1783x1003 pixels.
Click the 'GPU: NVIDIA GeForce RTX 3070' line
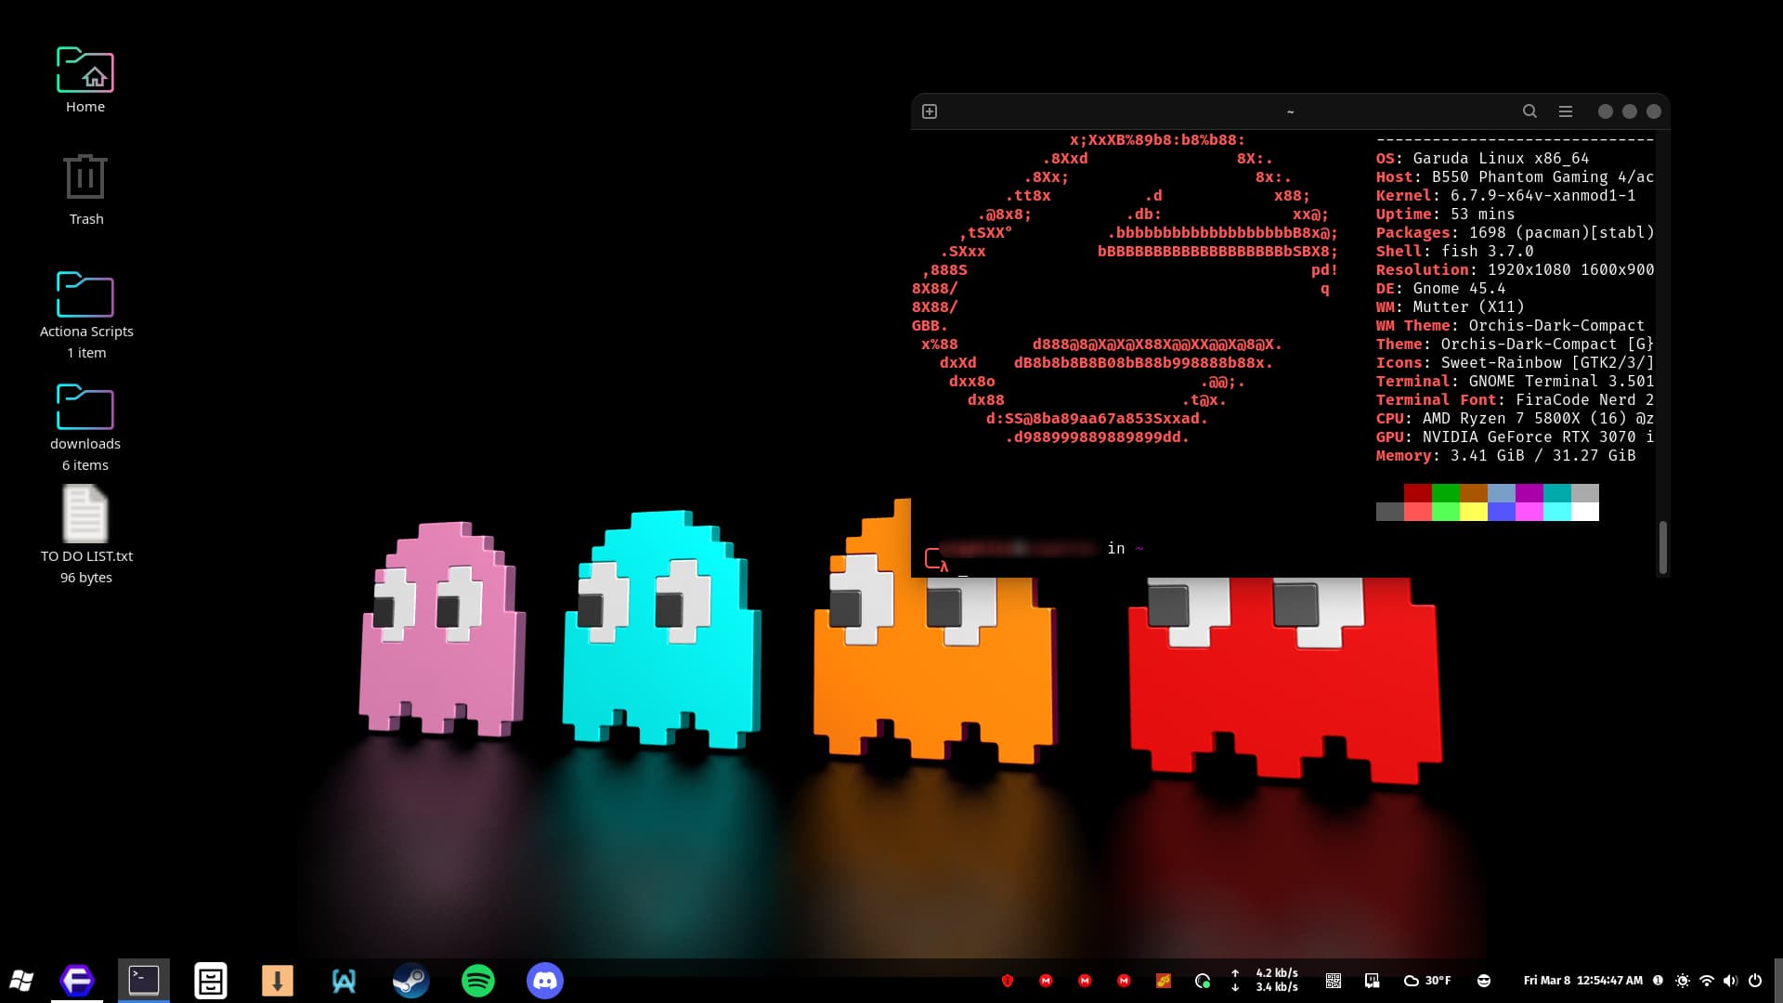click(x=1515, y=437)
